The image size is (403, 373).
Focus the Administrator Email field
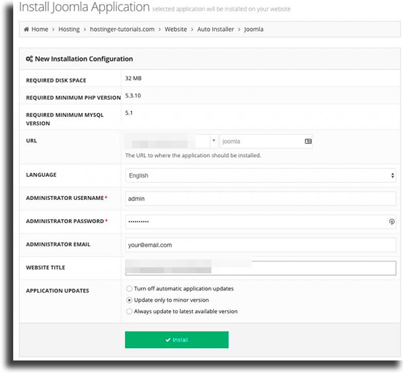click(x=260, y=245)
